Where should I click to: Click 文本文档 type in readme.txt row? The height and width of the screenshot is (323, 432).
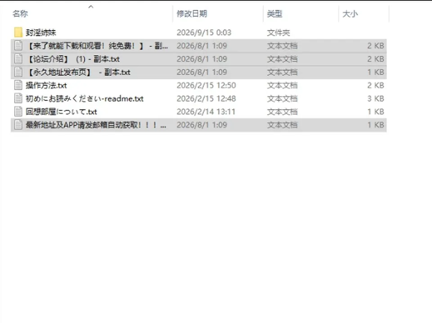(x=283, y=99)
